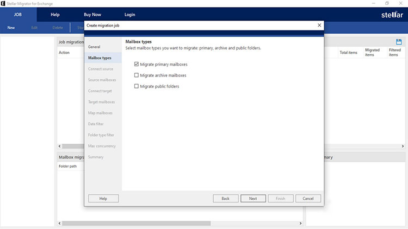Click the Back button in dialog

pos(226,199)
